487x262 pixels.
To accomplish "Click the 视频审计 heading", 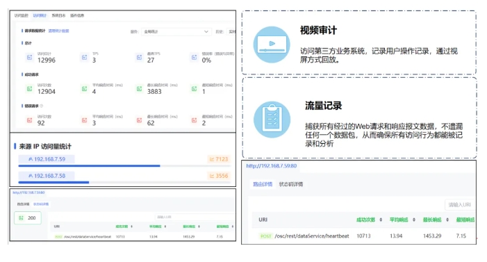I will [318, 31].
